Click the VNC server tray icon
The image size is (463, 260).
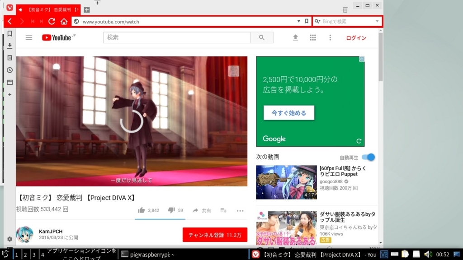click(384, 254)
